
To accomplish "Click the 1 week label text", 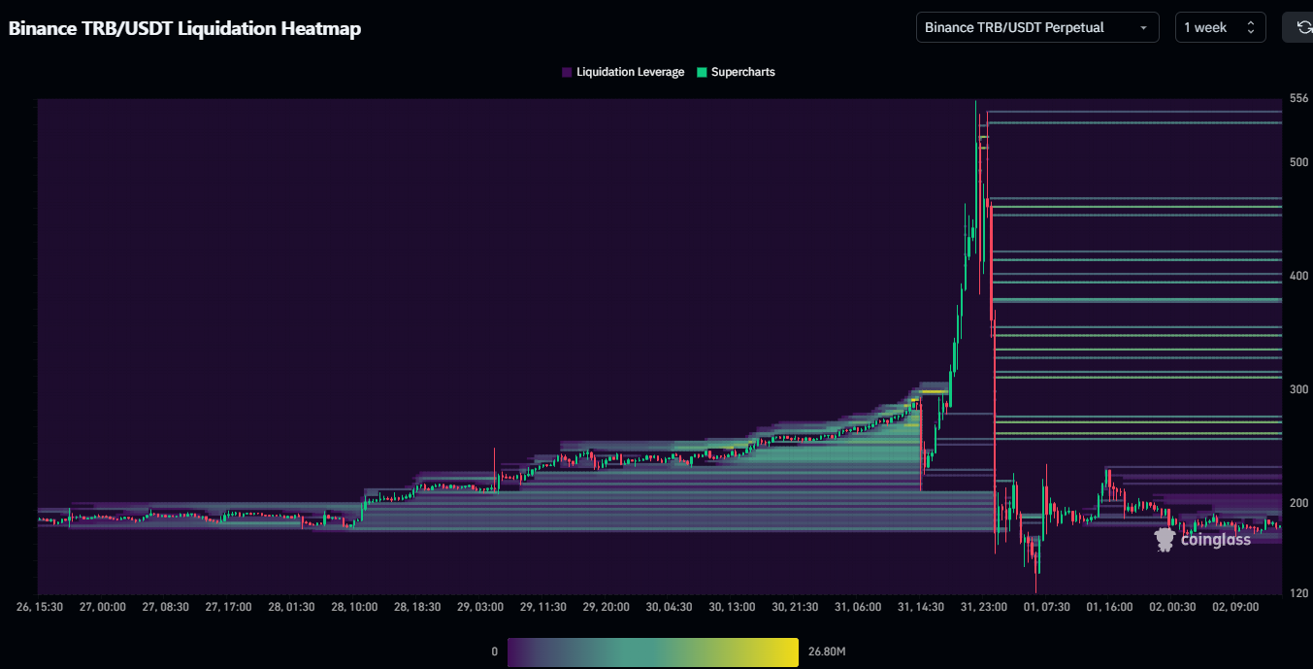I will 1203,27.
